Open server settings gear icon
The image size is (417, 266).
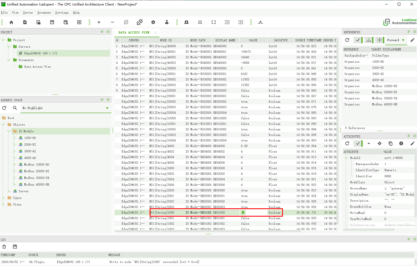point(153,22)
